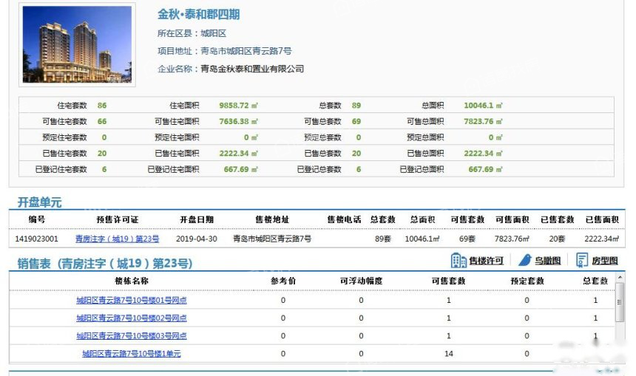Click the 89套 cell in opening unit row

click(x=382, y=239)
